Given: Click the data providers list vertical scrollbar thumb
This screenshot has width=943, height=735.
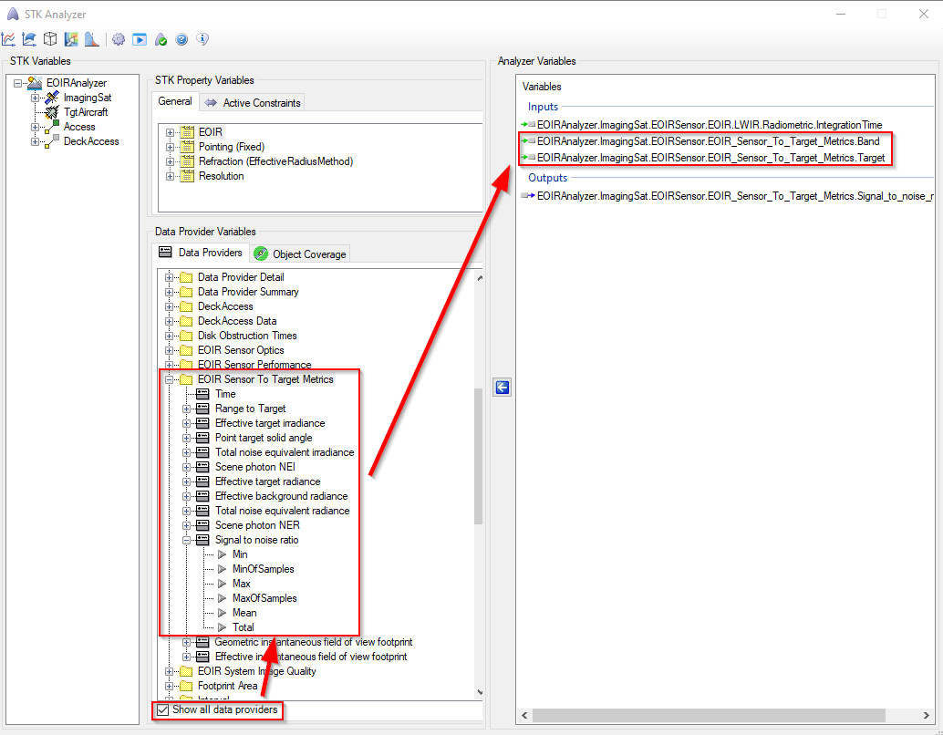Looking at the screenshot, I should 479,456.
